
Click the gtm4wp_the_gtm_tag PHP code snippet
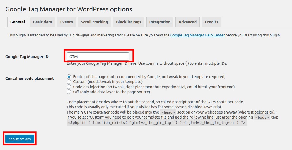(x=157, y=122)
